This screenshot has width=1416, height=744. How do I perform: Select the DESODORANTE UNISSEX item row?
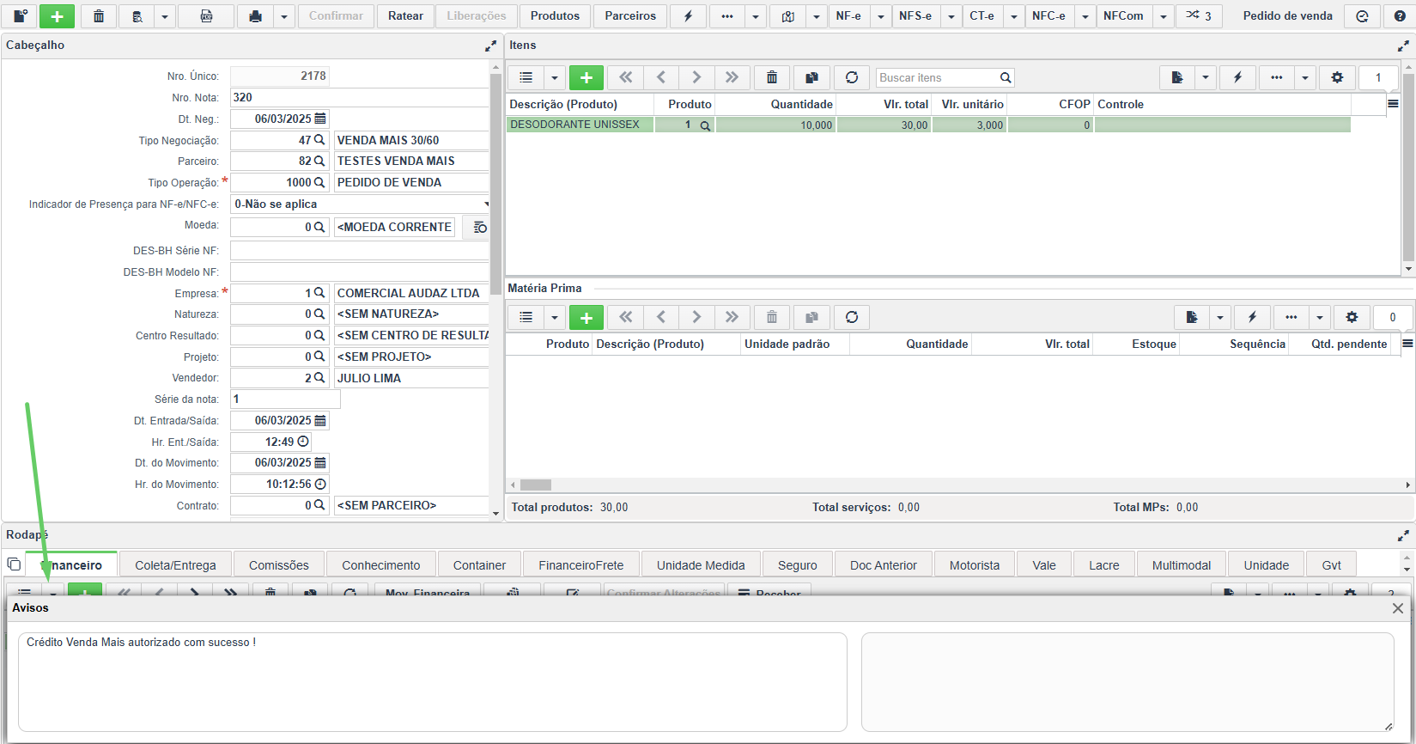[928, 125]
